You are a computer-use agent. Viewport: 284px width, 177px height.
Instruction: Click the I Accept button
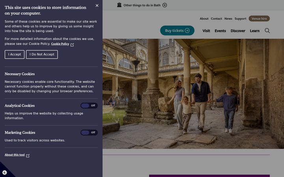[15, 54]
